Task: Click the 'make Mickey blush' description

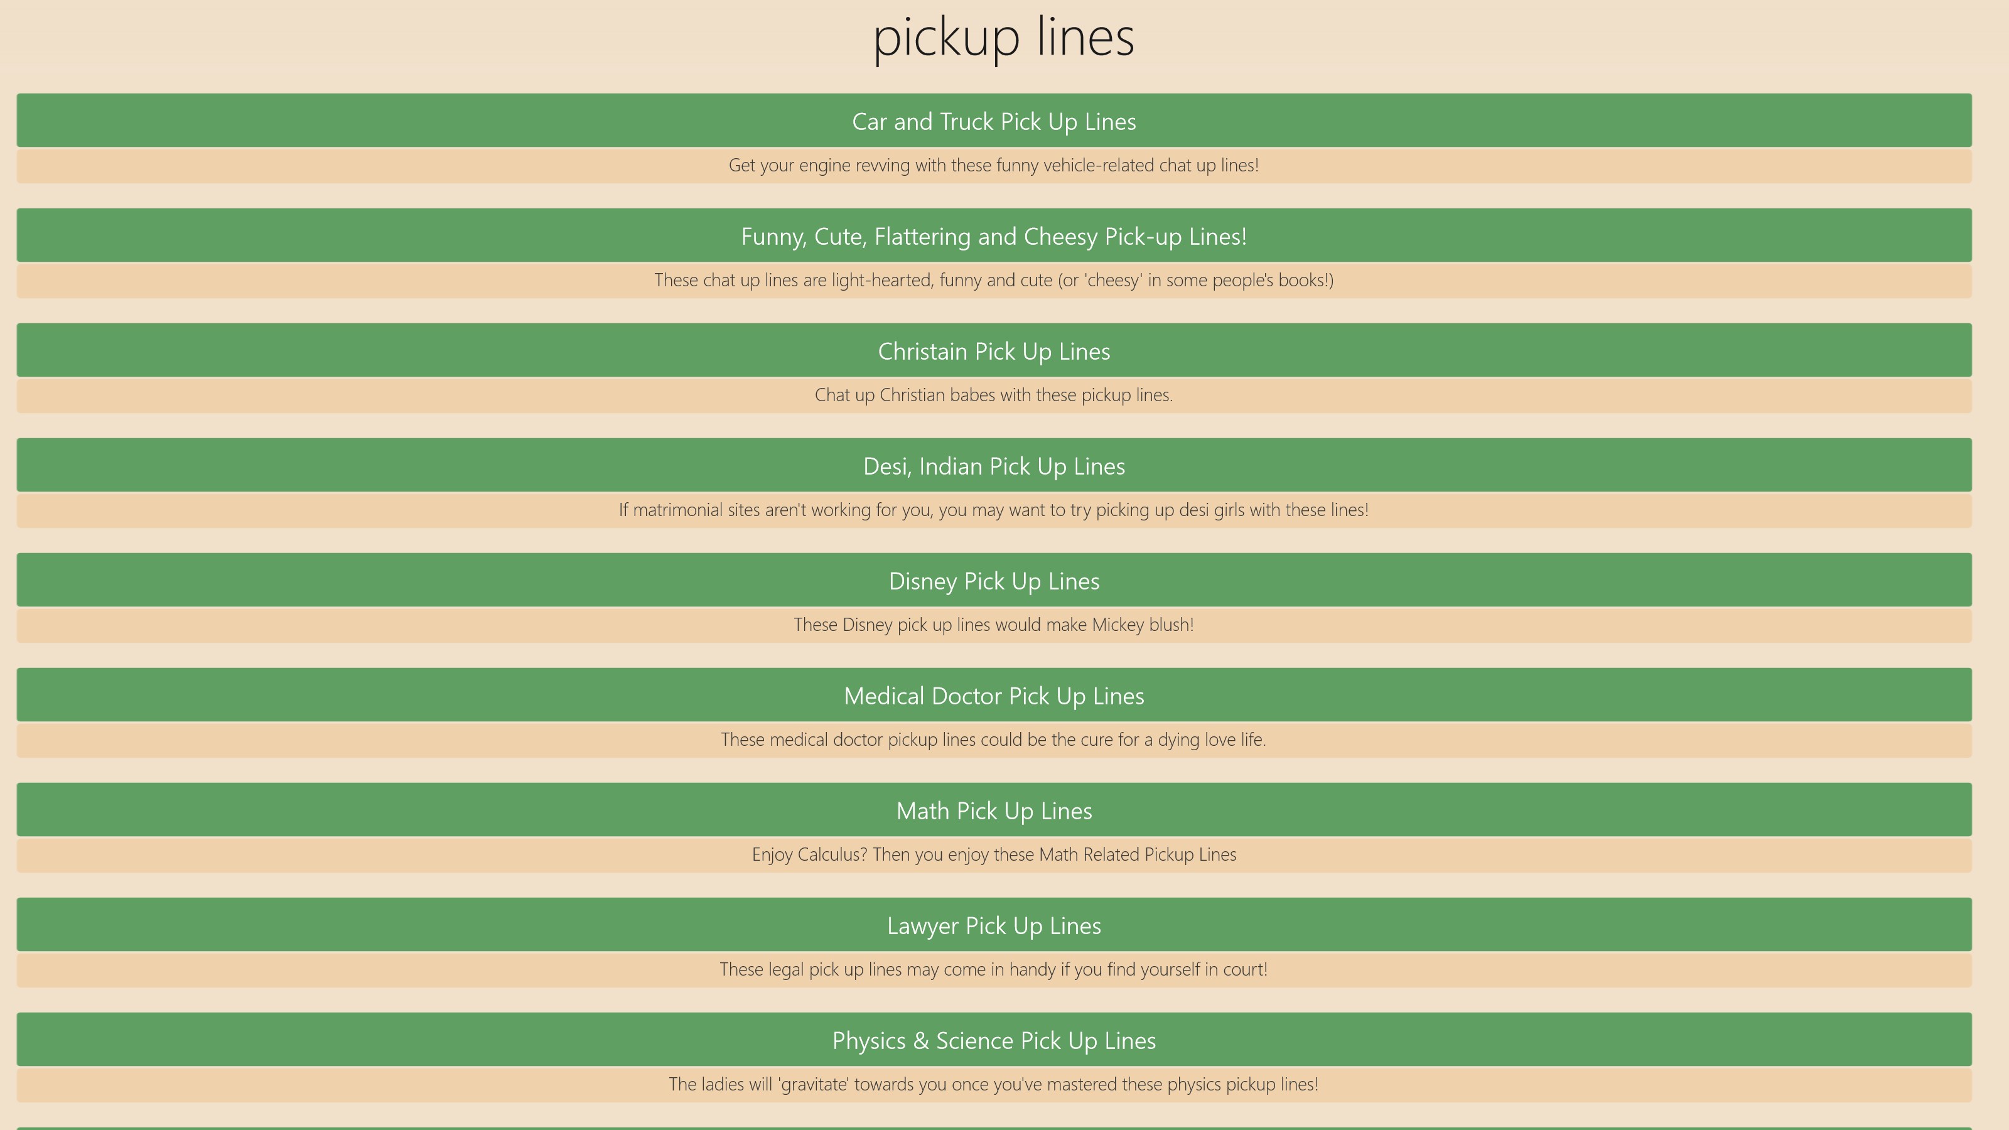Action: [x=994, y=625]
